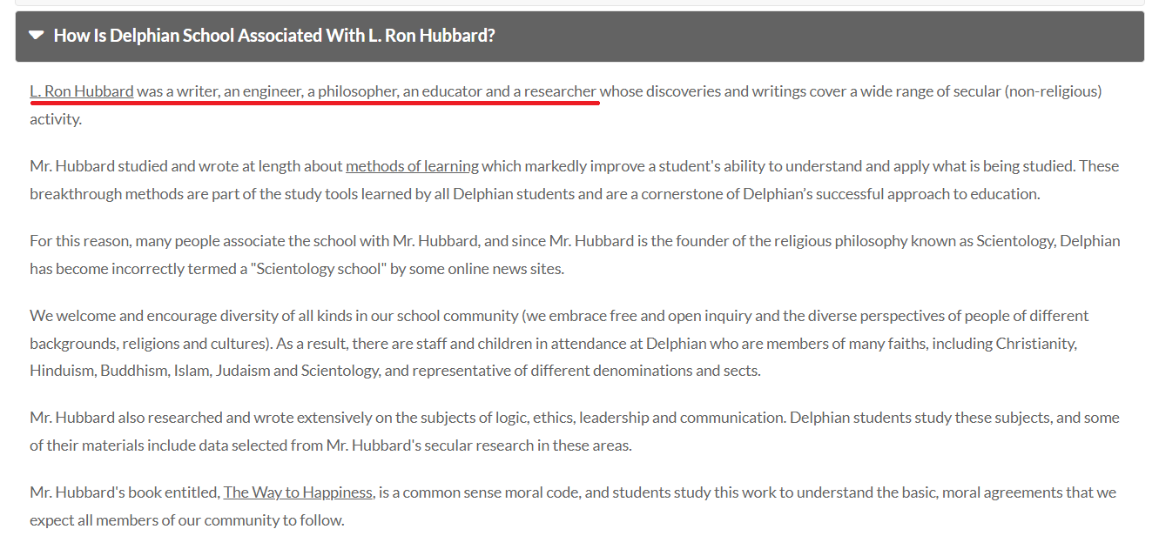Collapse the section using the triangle arrow icon
The width and height of the screenshot is (1159, 556).
36,36
